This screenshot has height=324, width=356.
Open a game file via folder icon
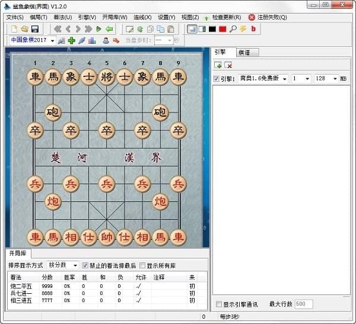point(25,29)
